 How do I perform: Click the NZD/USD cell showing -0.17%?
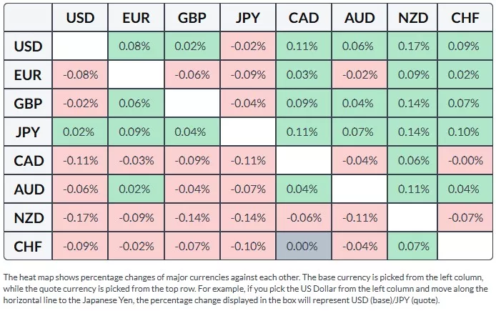[80, 217]
